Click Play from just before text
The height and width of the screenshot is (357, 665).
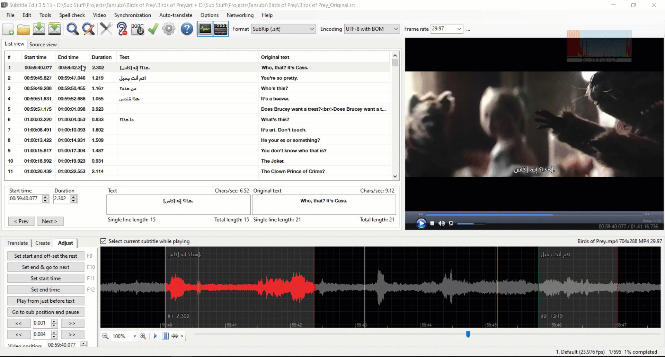click(46, 301)
